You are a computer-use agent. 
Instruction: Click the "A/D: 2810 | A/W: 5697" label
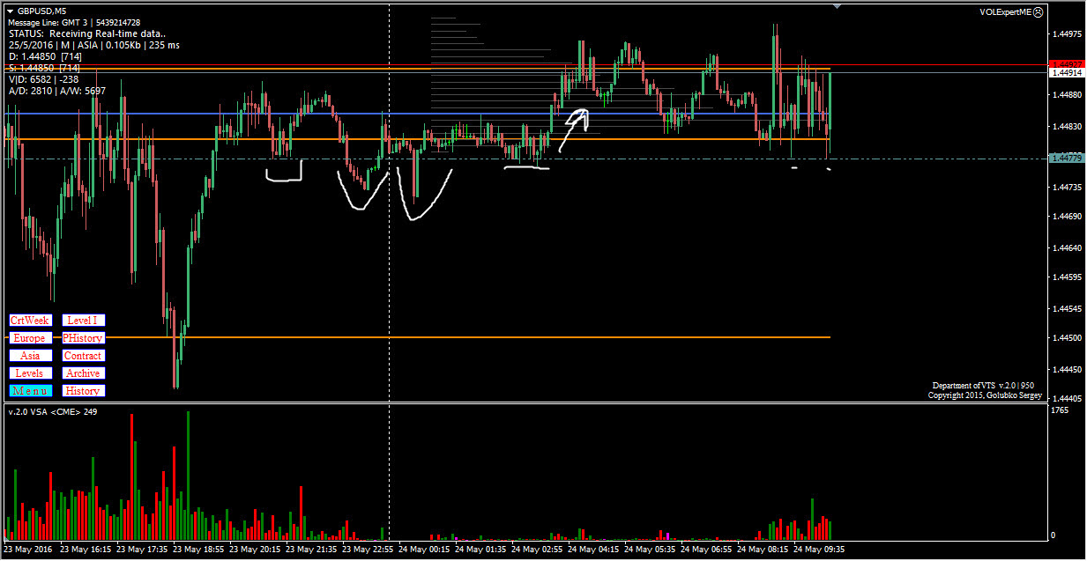(x=56, y=91)
